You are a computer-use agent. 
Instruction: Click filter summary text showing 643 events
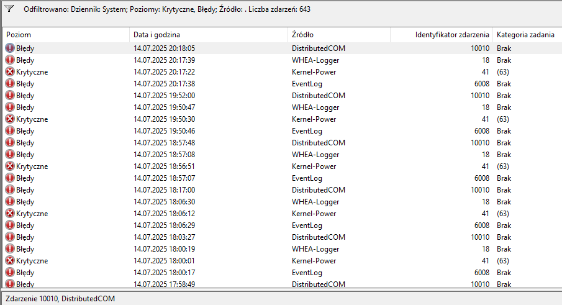coord(167,9)
